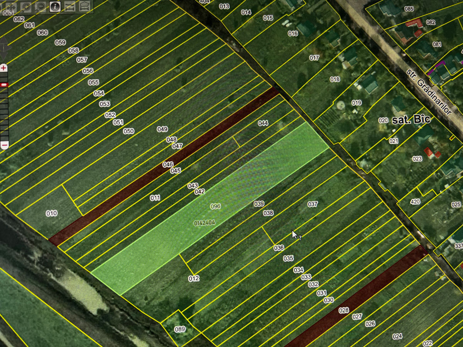The height and width of the screenshot is (347, 463).
Task: Click parcel label 010
Action: click(x=52, y=213)
